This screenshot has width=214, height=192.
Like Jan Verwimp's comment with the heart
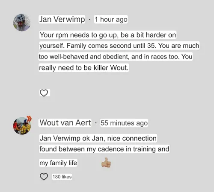[x=44, y=93]
